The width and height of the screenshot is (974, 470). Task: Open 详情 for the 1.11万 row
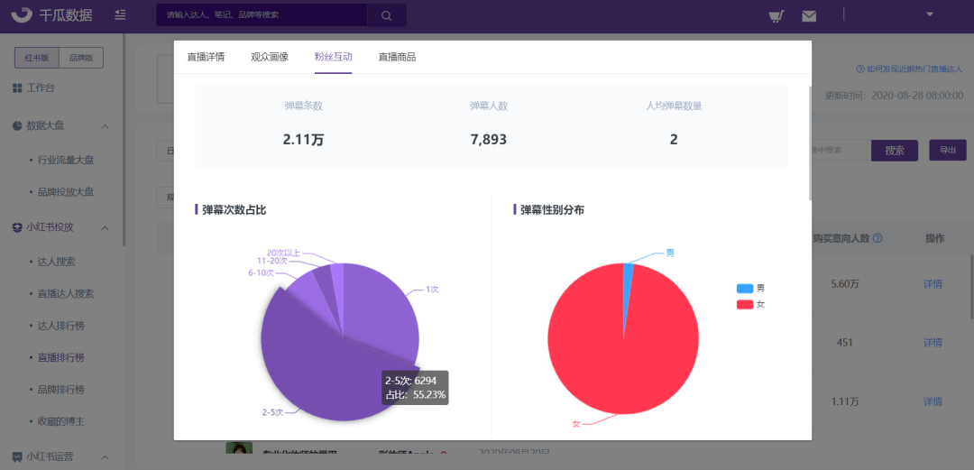[x=933, y=401]
